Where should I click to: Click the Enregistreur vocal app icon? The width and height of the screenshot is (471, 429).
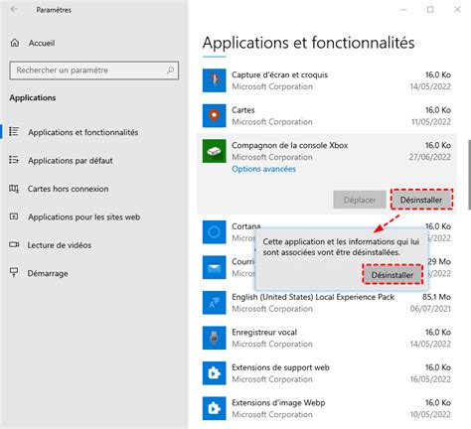click(x=215, y=338)
